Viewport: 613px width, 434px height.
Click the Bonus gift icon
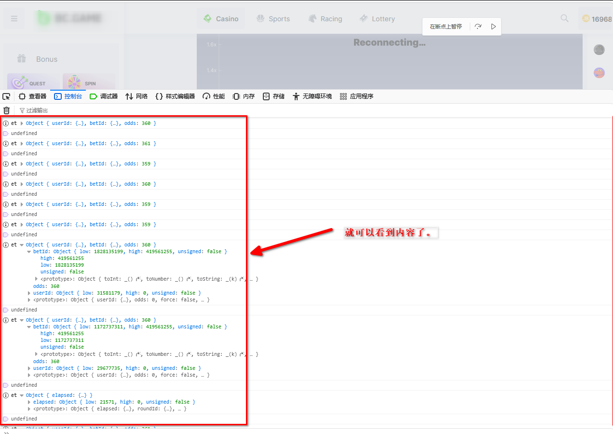coord(22,59)
